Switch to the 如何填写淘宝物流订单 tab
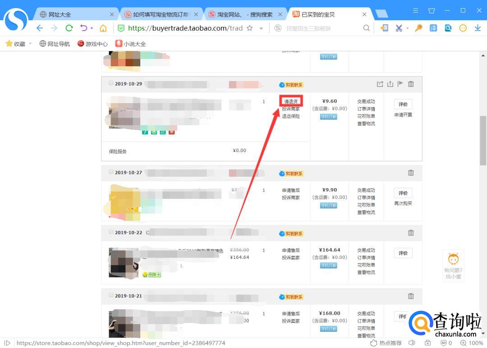The height and width of the screenshot is (348, 487). pyautogui.click(x=161, y=14)
